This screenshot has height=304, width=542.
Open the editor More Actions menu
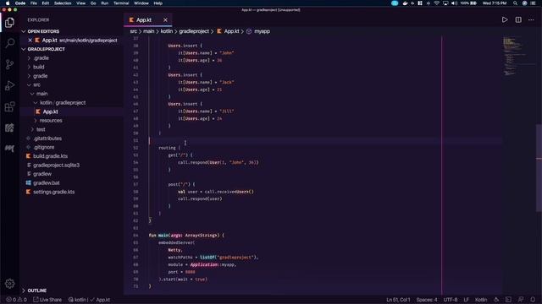531,19
